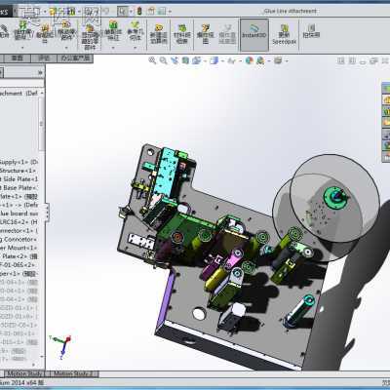Click the Mate tool in the assembly ribbon
Screen dimensions: 390x390
click(3, 32)
